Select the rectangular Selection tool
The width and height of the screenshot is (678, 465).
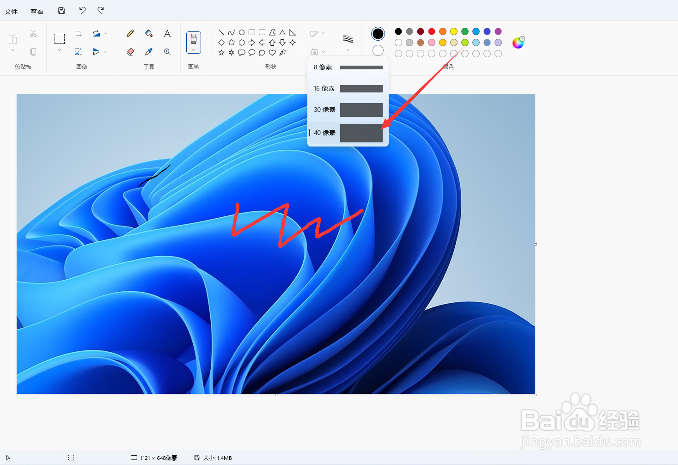coord(60,38)
